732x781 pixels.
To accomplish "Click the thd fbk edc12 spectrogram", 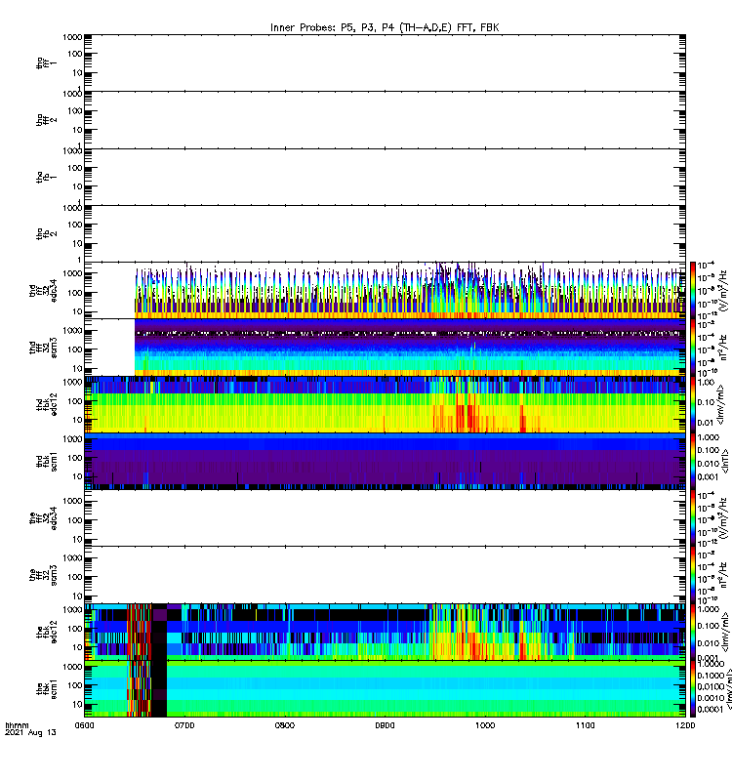I will tap(385, 404).
